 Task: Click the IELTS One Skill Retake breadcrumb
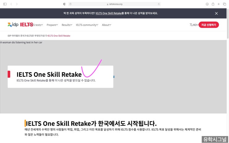[x=59, y=36]
